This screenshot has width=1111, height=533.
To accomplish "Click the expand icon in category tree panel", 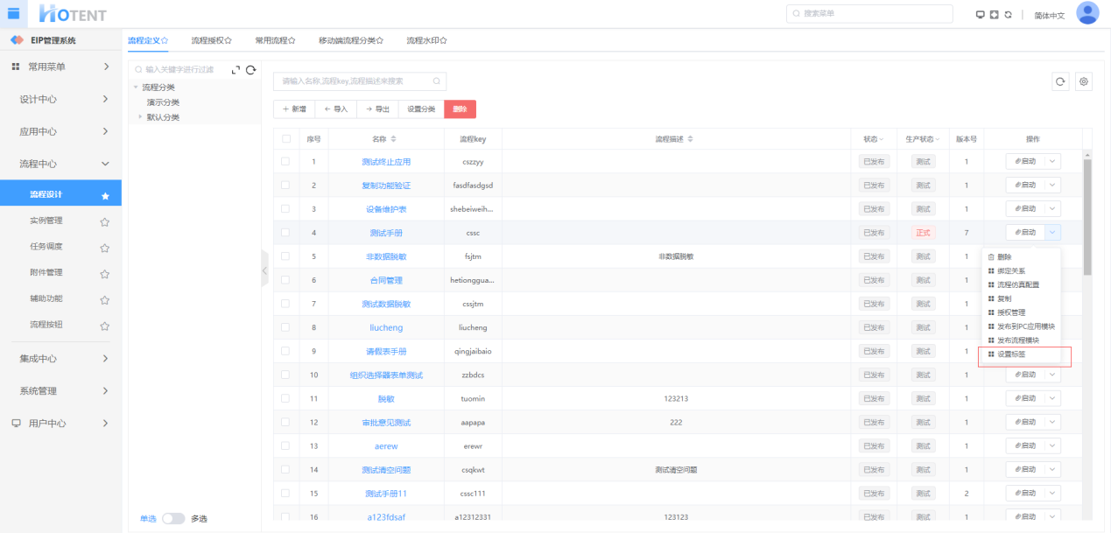I will pyautogui.click(x=235, y=70).
